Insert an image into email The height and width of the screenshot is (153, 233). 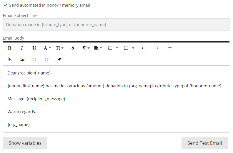point(22,59)
